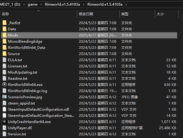The image size is (183, 138).
Task: Click the SteamInputDefaultConfiguration_Stea... file icon
Action: pos(4,115)
